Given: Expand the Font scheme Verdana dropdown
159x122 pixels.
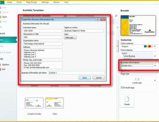Looking at the screenshot, I should pyautogui.click(x=155, y=56).
